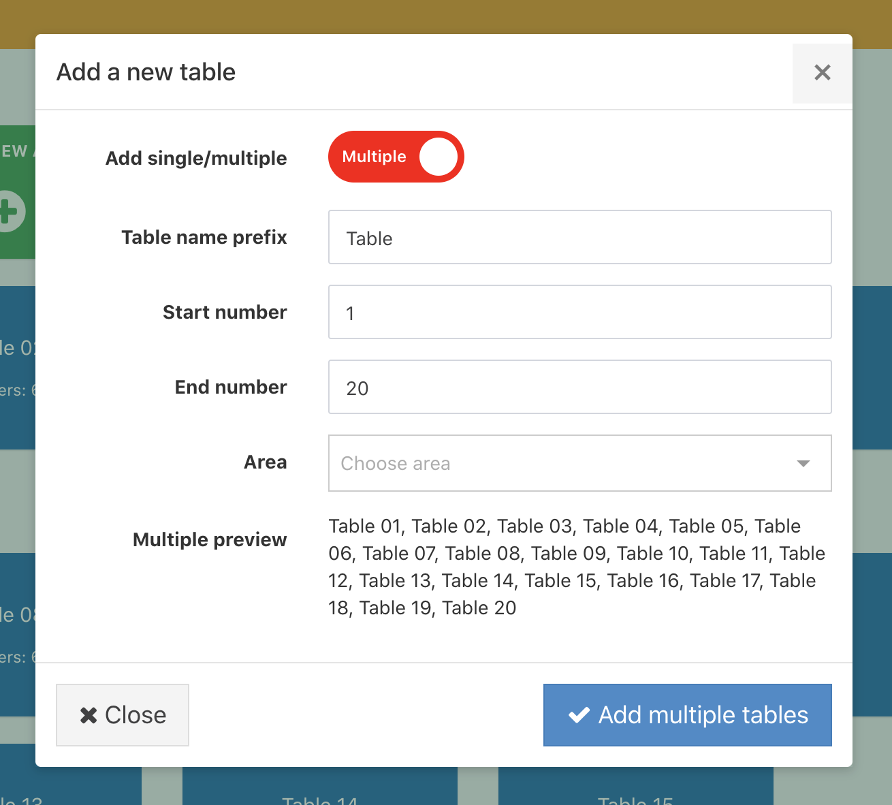
Task: Click the "Add single/multiple" label
Action: [x=196, y=158]
